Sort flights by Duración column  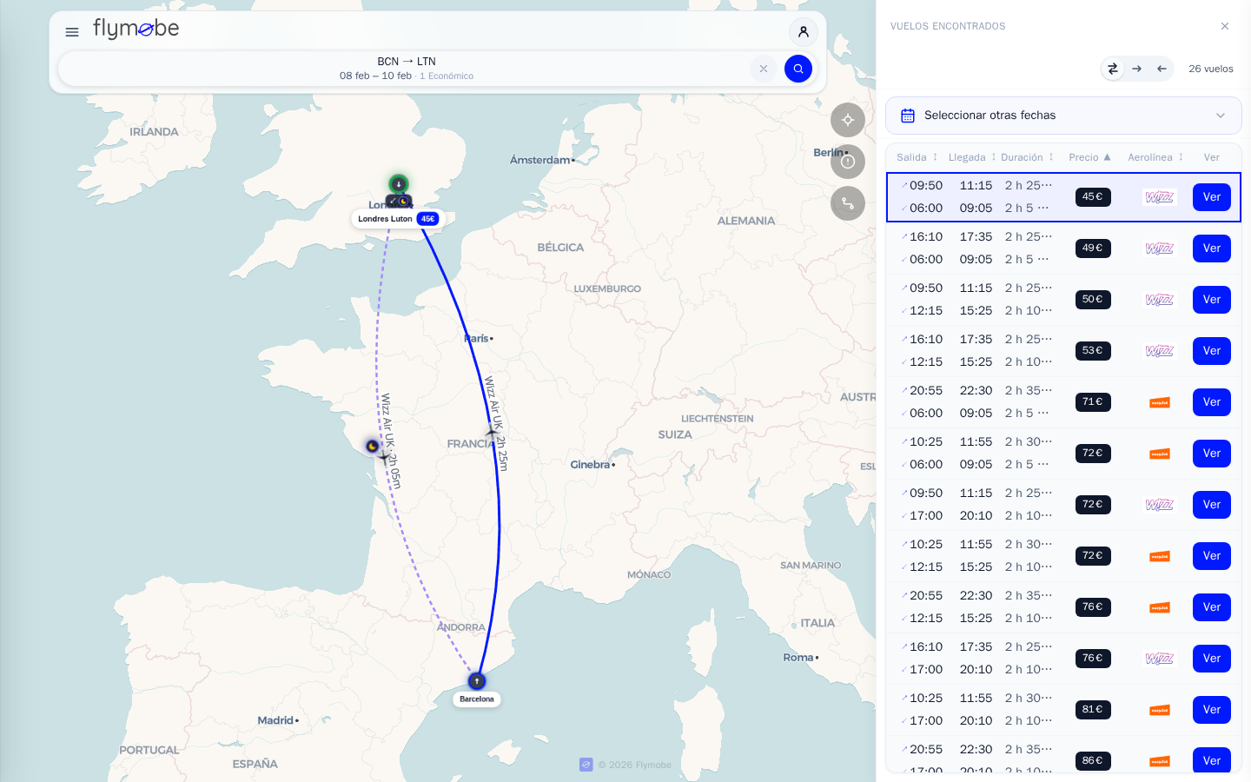click(x=1027, y=157)
